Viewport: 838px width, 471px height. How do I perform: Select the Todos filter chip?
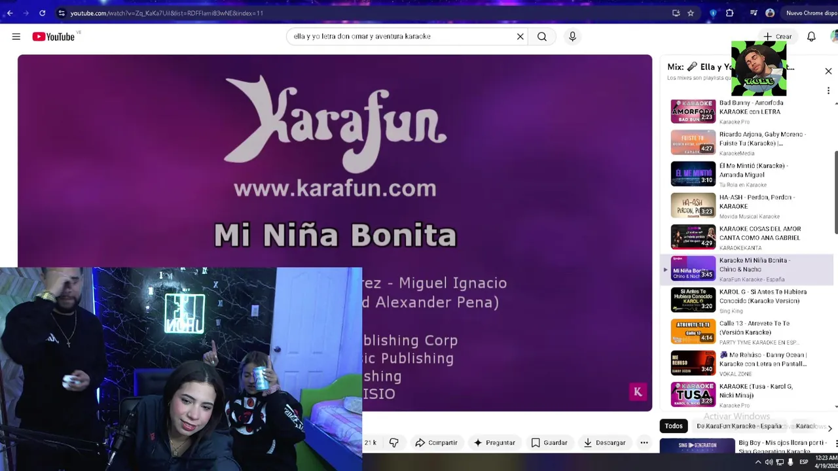coord(674,426)
